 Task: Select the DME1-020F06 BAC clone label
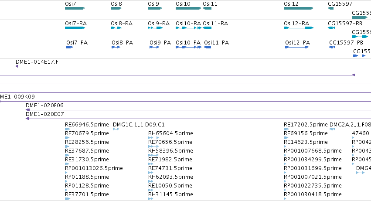pyautogui.click(x=44, y=106)
